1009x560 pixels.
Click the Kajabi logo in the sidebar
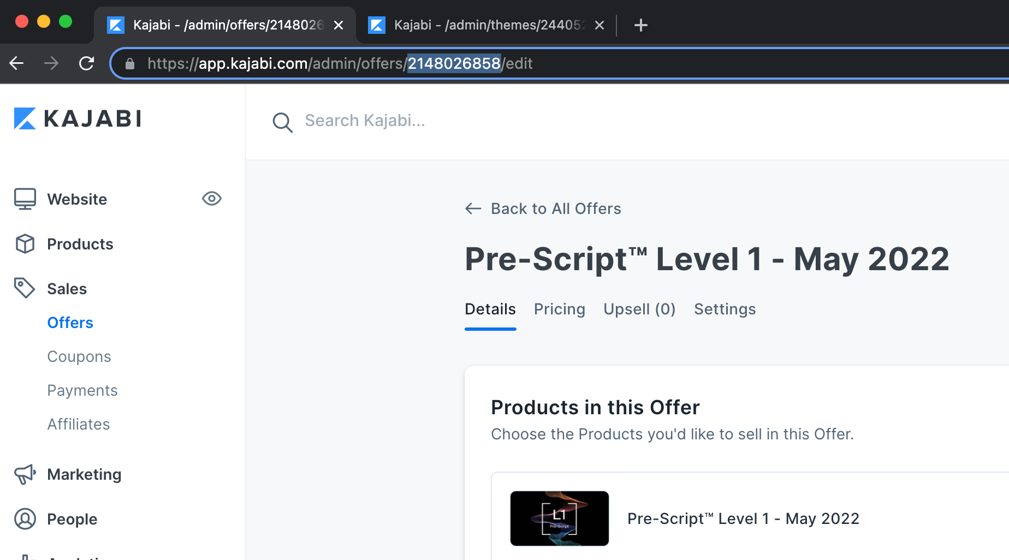(x=78, y=118)
